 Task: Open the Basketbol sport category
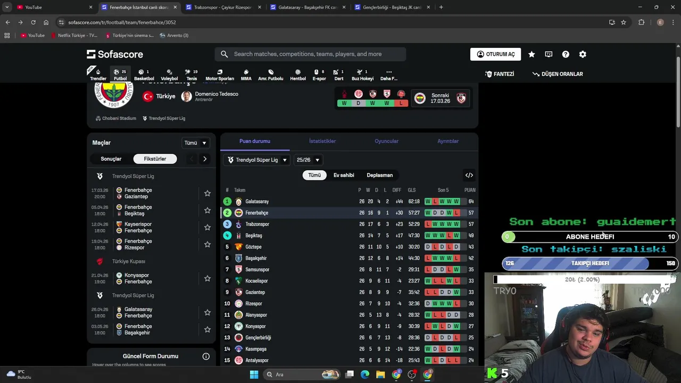point(144,74)
